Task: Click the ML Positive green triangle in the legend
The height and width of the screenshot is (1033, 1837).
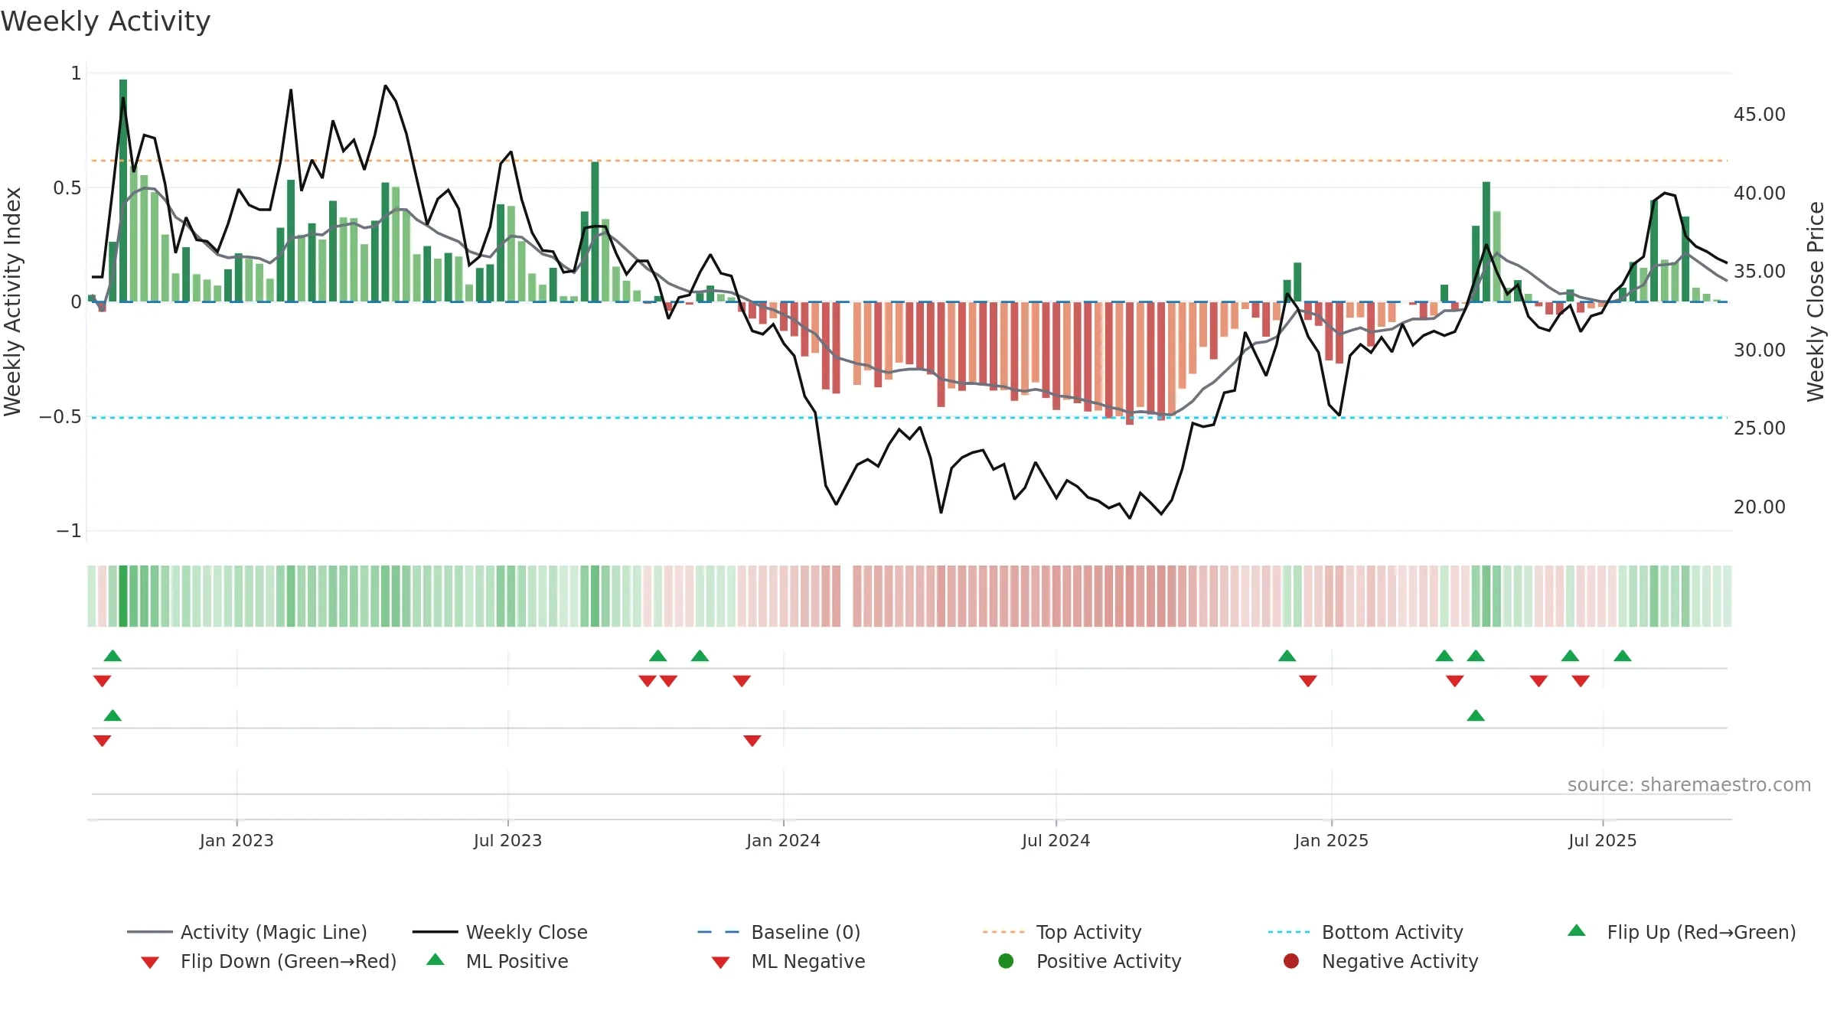Action: tap(436, 960)
